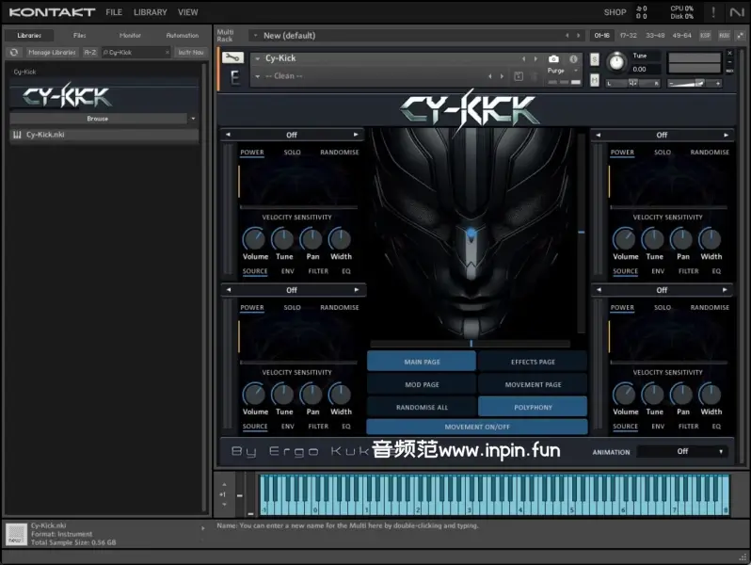
Task: Click the master Tune knob
Action: 616,62
